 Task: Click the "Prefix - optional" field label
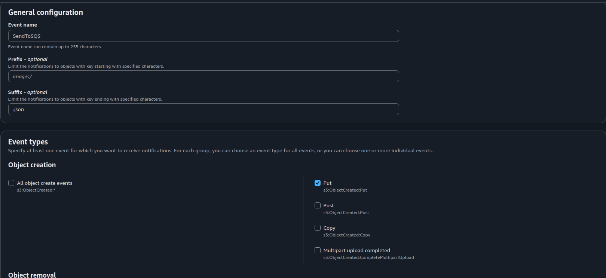28,59
